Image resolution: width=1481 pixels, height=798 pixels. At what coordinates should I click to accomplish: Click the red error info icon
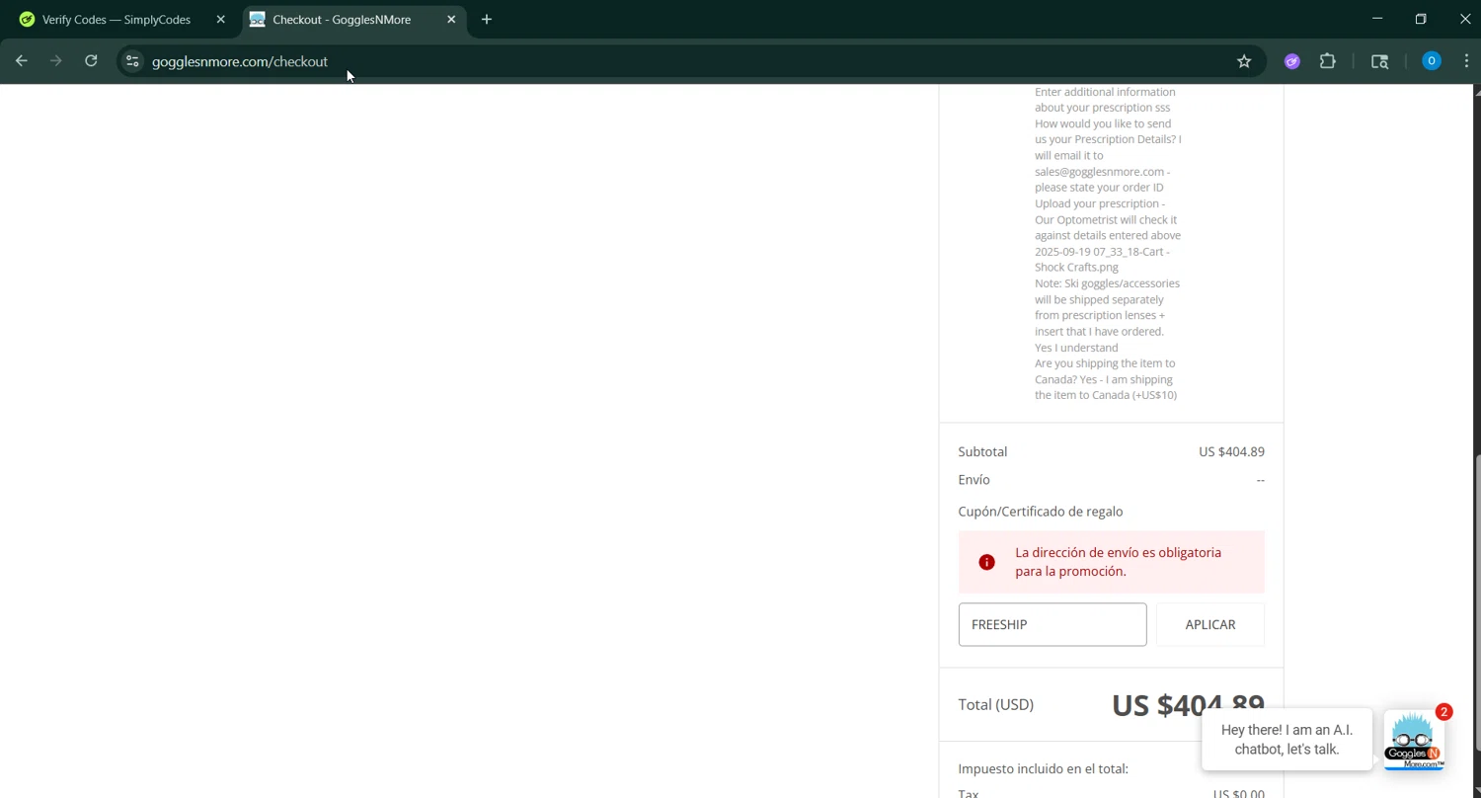click(x=986, y=562)
